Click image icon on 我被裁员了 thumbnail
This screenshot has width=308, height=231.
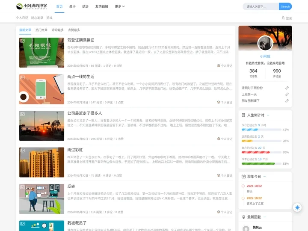(22, 224)
